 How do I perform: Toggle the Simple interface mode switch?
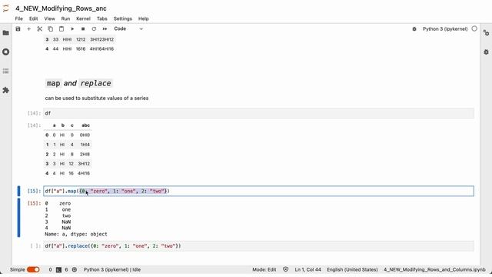click(33, 269)
